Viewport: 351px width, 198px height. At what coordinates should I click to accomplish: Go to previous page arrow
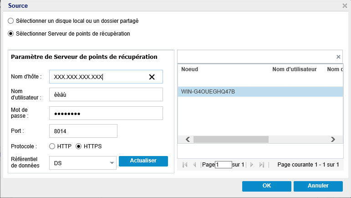(x=194, y=165)
